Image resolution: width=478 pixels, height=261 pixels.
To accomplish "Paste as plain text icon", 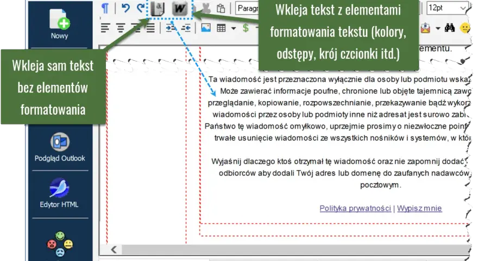I will tap(158, 9).
